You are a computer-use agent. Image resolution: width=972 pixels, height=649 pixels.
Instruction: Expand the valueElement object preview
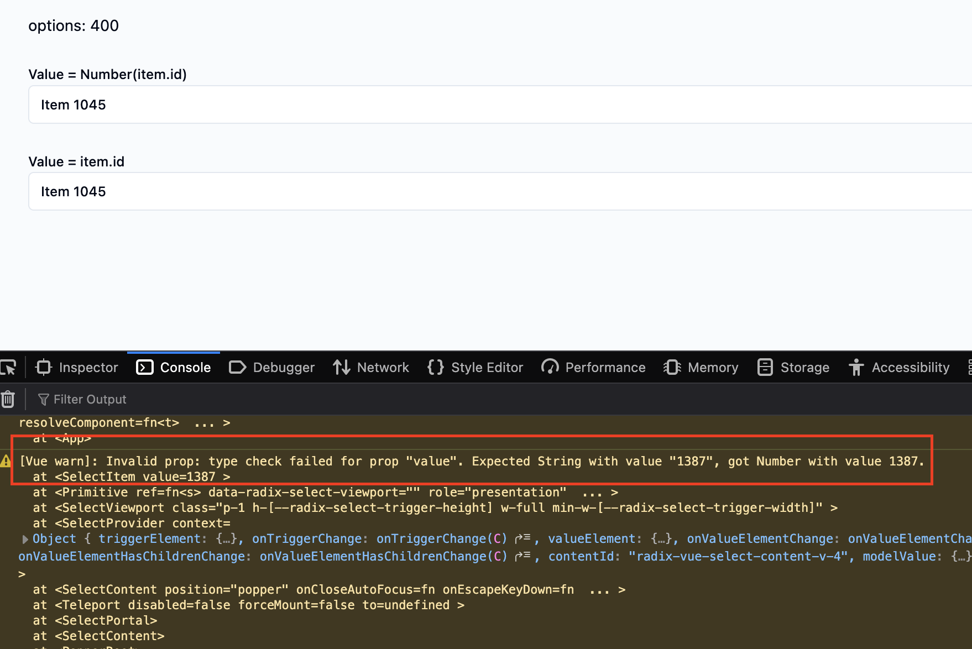661,539
